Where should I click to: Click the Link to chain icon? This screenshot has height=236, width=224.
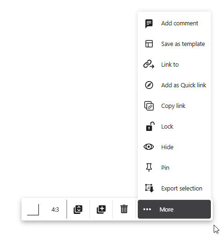click(x=149, y=64)
